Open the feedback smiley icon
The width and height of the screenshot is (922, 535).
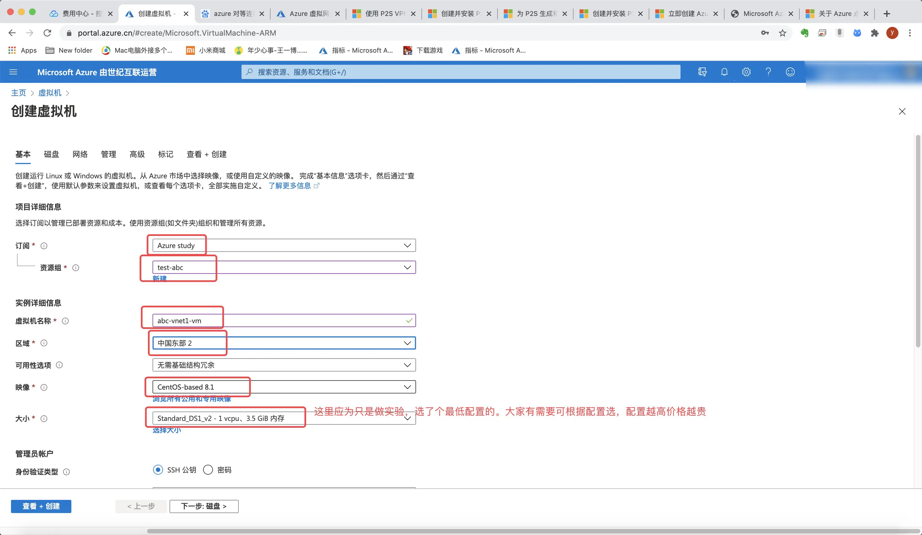coord(790,72)
